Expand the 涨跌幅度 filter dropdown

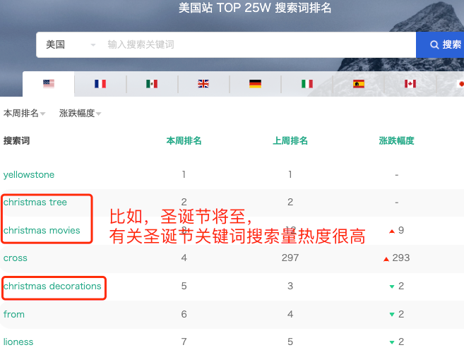[x=80, y=114]
